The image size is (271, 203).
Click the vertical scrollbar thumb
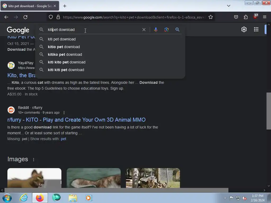[269, 111]
